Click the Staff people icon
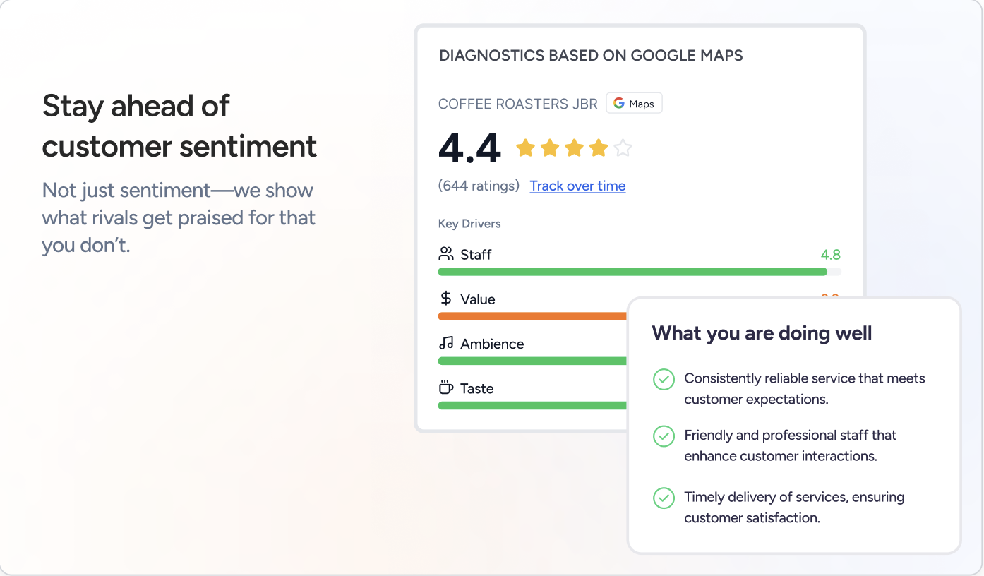984x576 pixels. (x=446, y=254)
